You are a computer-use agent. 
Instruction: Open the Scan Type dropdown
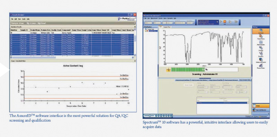tap(241, 87)
